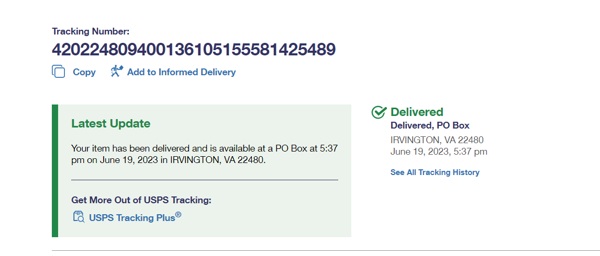Image resolution: width=600 pixels, height=256 pixels.
Task: Open the USPS Tracking Plus link
Action: pos(132,217)
